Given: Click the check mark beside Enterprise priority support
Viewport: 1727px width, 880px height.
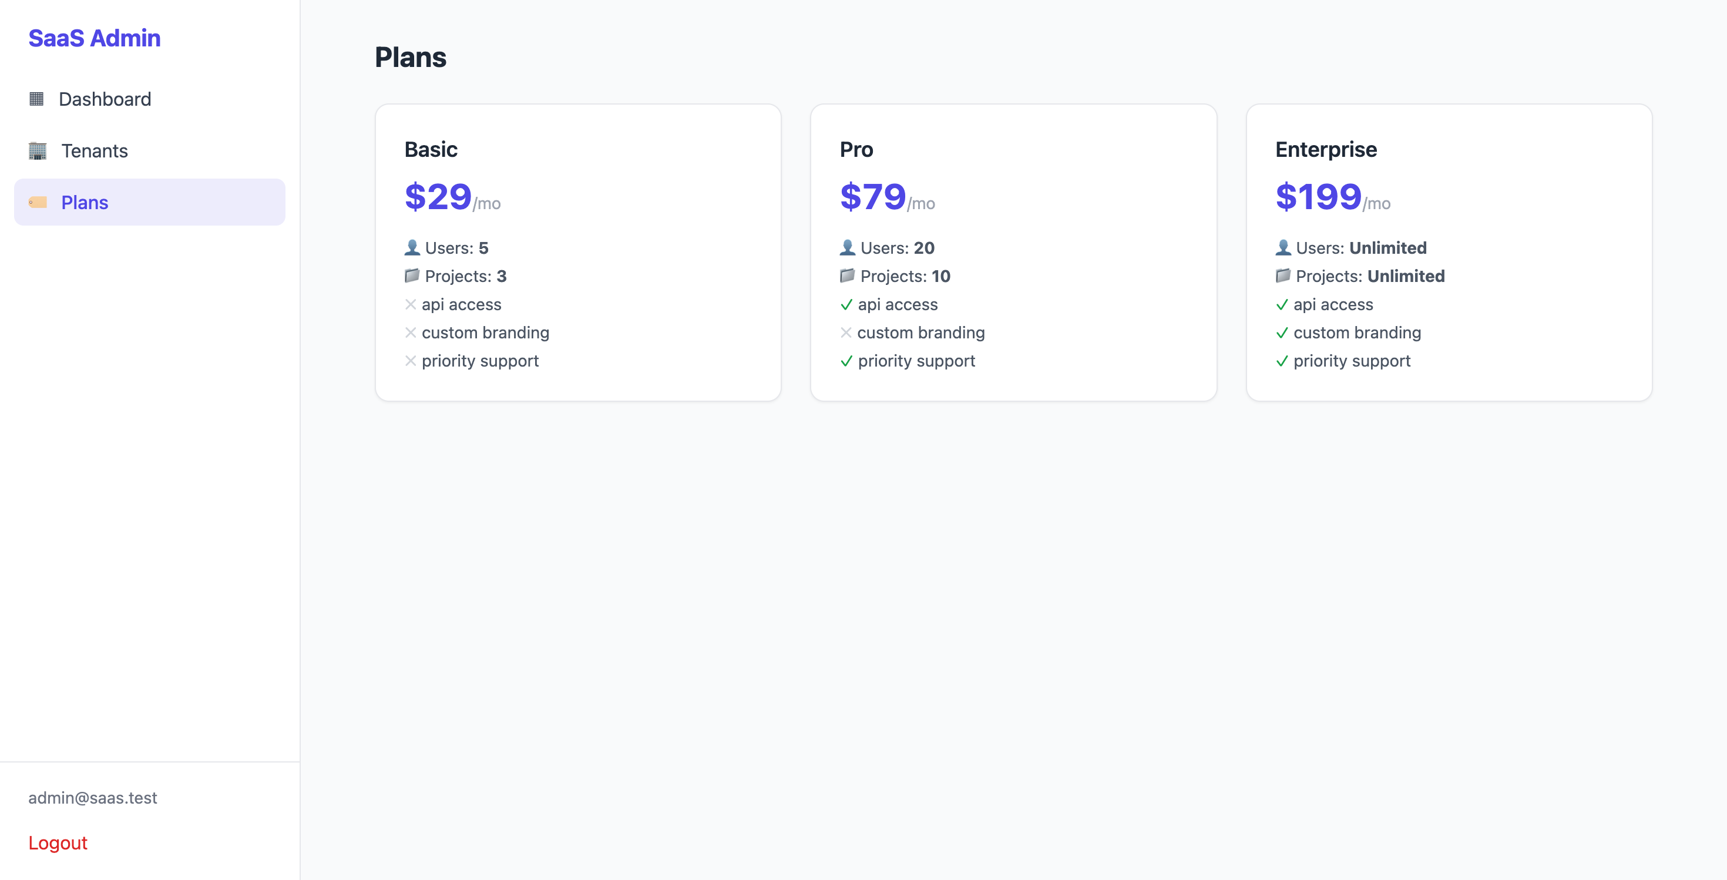Looking at the screenshot, I should pyautogui.click(x=1282, y=361).
